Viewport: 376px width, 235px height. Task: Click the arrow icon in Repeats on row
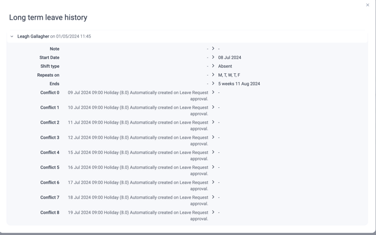coord(213,75)
